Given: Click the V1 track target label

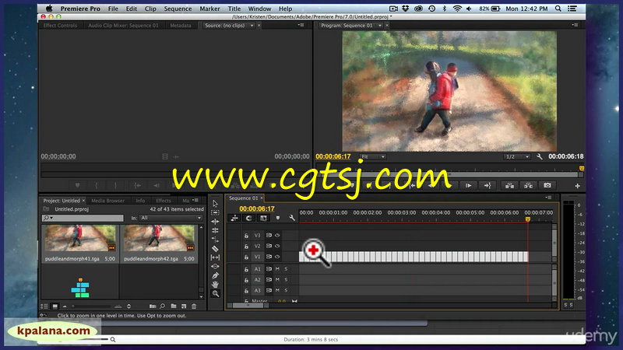Looking at the screenshot, I should 257,257.
